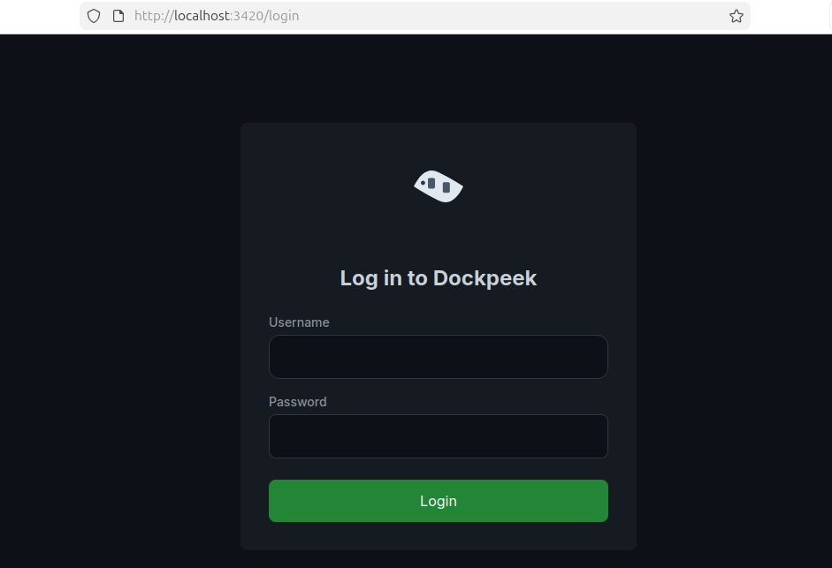Click the Username field label

tap(299, 322)
